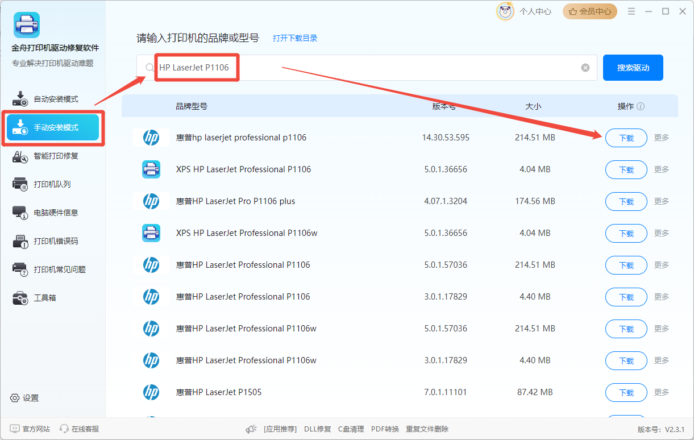Click XPS printer icon for Professional P1106 row

(151, 169)
